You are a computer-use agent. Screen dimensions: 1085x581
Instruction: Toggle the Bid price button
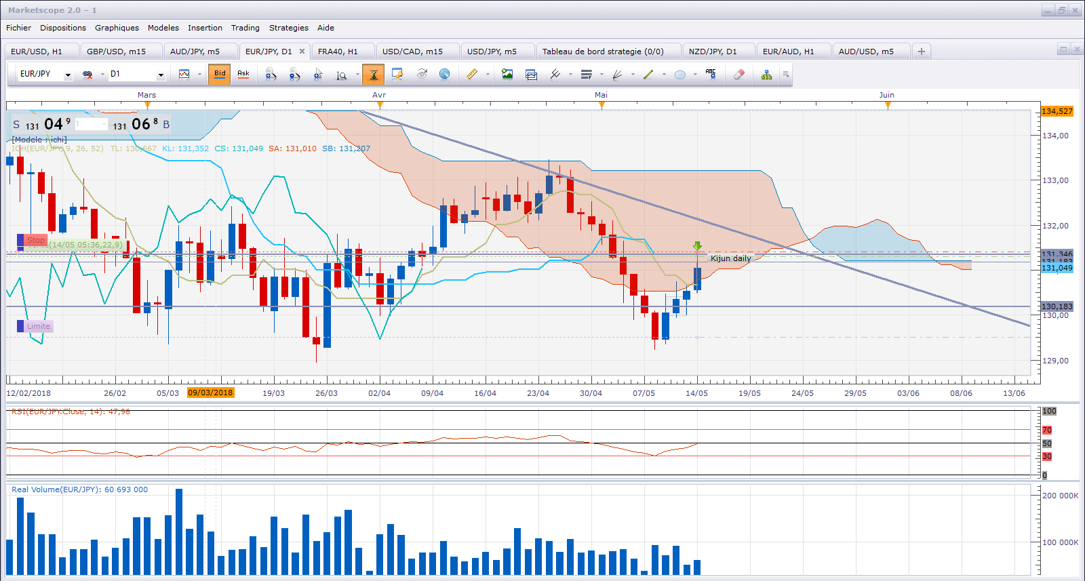pyautogui.click(x=220, y=75)
